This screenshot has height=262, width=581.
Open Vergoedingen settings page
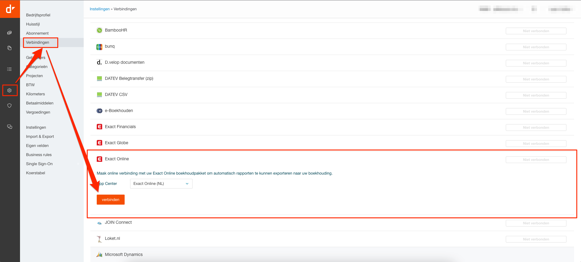pos(38,112)
